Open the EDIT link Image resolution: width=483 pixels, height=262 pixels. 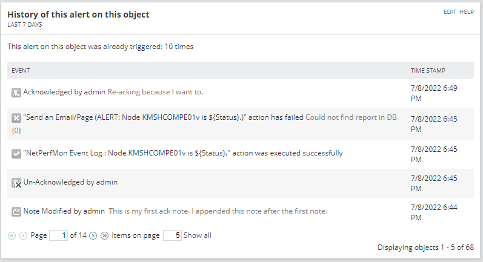[x=450, y=11]
